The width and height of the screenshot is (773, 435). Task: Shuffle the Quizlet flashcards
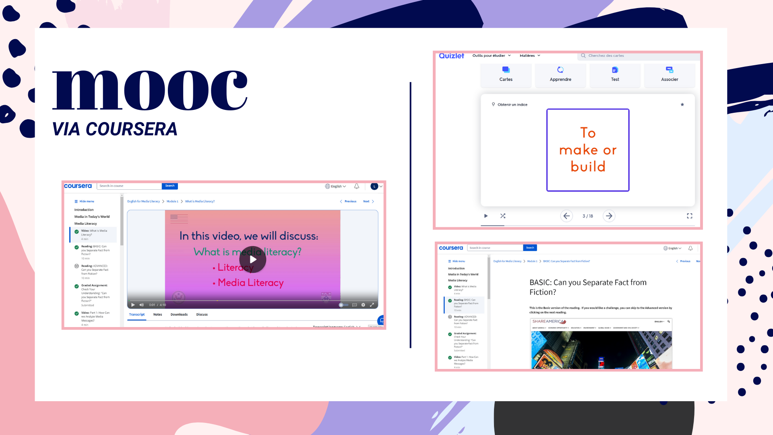point(503,216)
